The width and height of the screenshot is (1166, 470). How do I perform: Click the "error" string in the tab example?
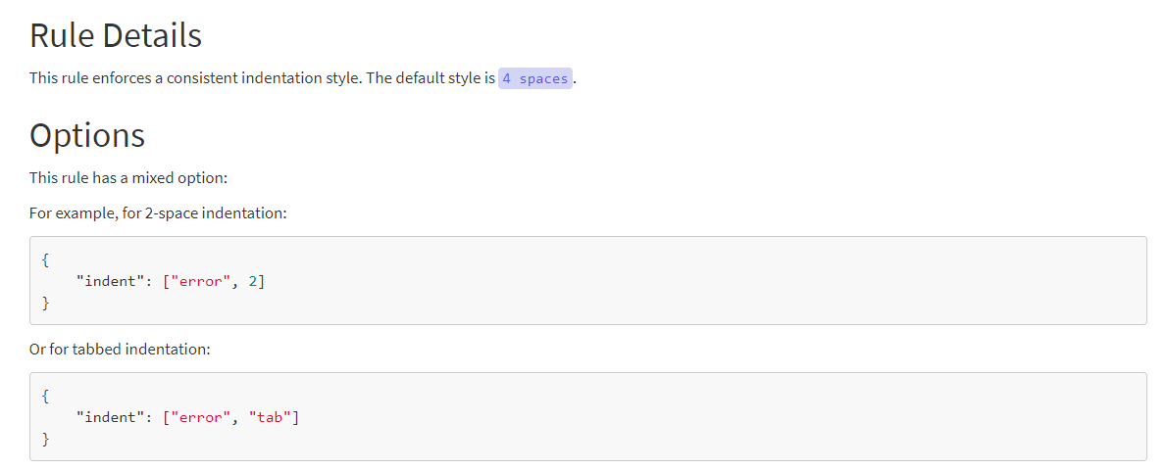tap(201, 417)
